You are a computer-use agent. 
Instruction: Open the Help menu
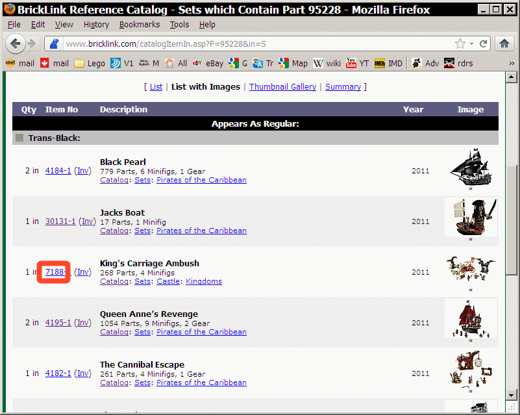coord(207,25)
